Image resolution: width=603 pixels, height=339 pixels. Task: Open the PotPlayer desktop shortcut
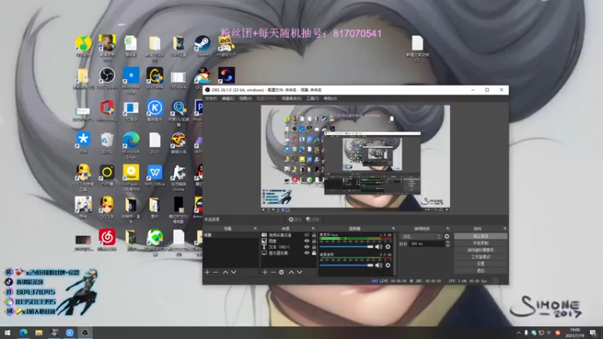(x=130, y=178)
